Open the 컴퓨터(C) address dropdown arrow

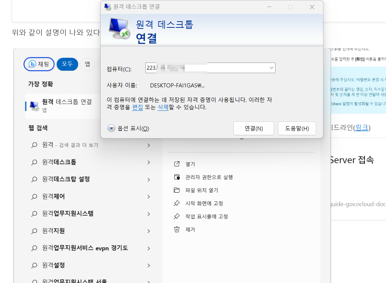[x=271, y=68]
